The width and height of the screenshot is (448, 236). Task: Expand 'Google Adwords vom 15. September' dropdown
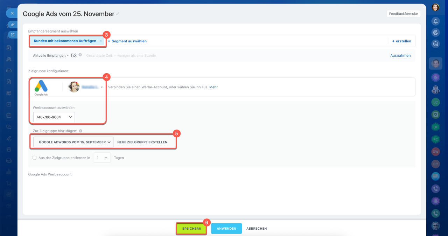click(x=73, y=142)
